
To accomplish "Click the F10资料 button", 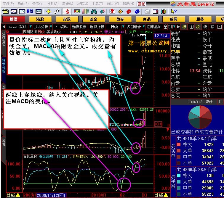I will [61, 27].
